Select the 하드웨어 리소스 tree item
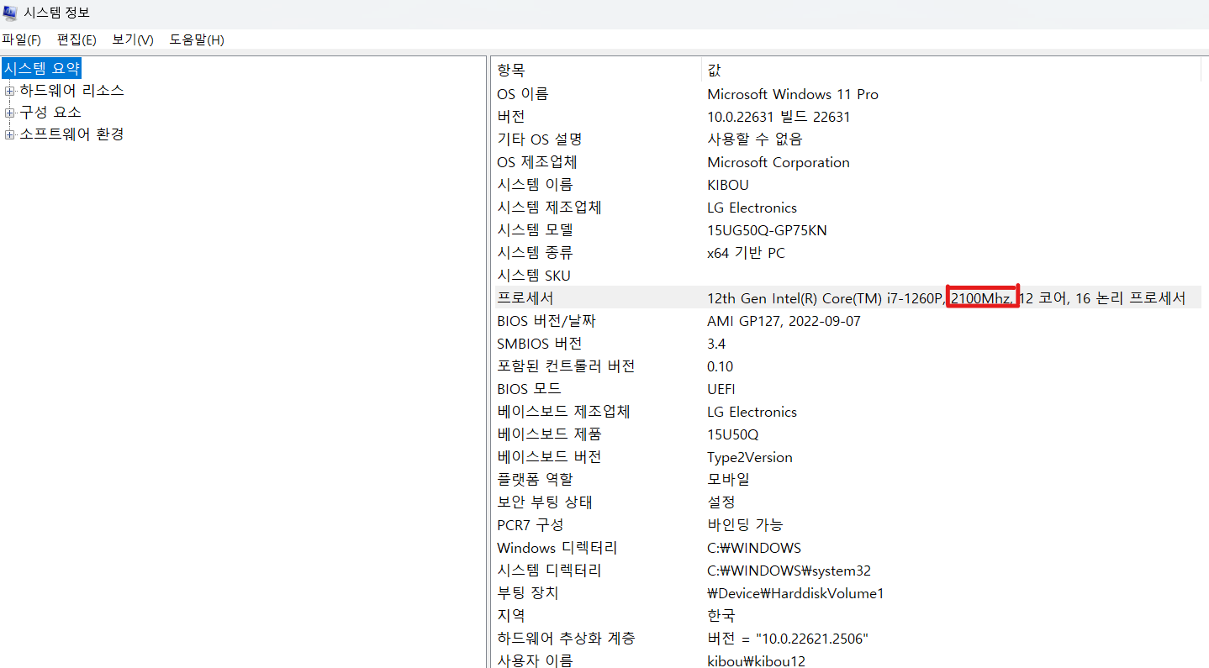The width and height of the screenshot is (1209, 668). [71, 90]
